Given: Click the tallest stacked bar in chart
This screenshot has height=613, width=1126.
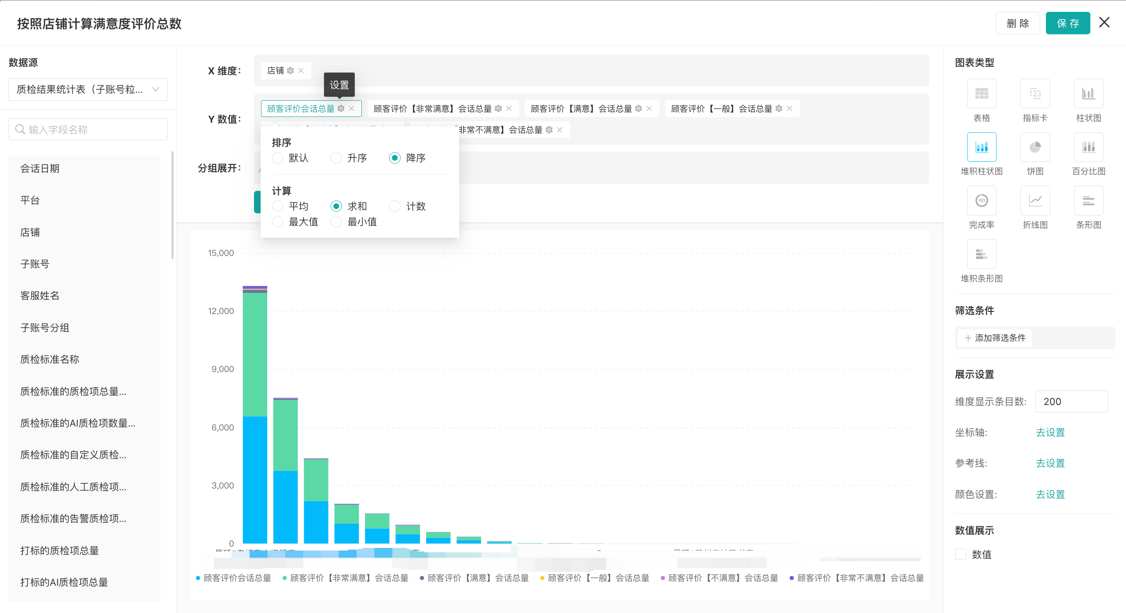Looking at the screenshot, I should tap(255, 415).
